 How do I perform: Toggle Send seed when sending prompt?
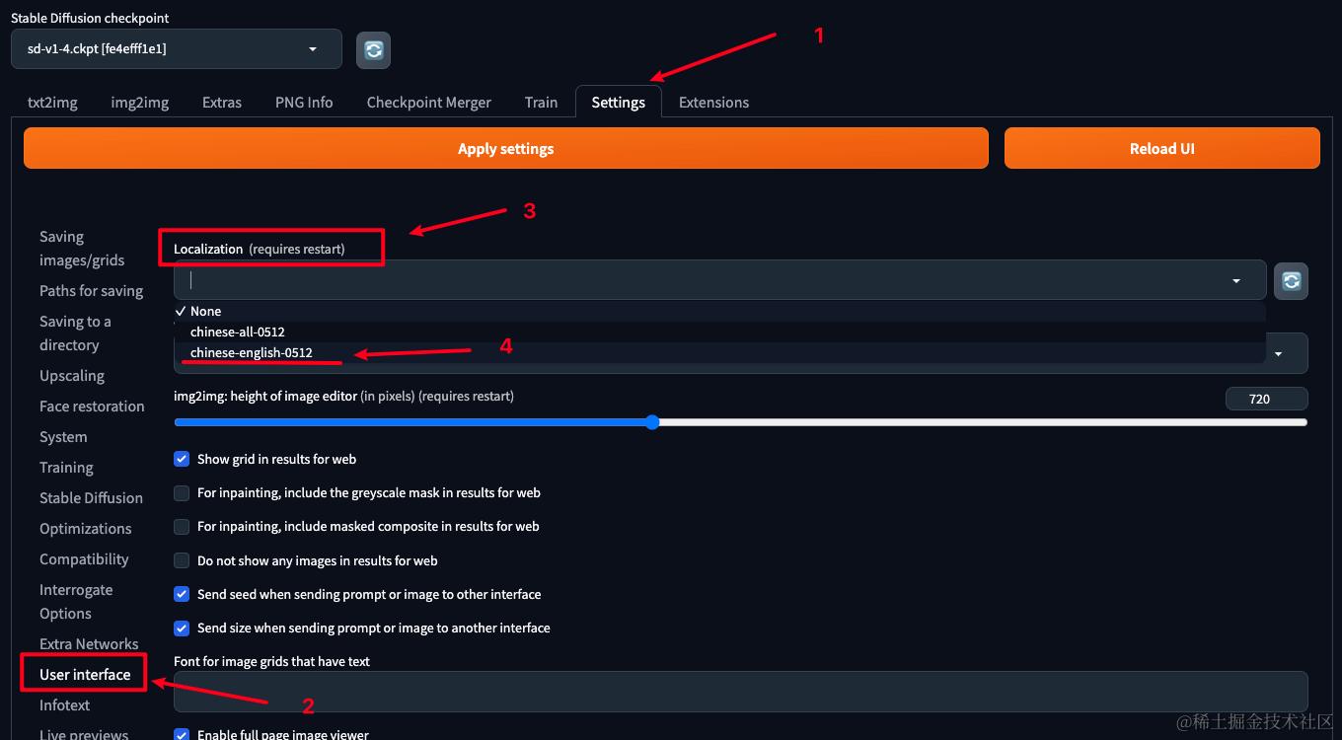182,594
